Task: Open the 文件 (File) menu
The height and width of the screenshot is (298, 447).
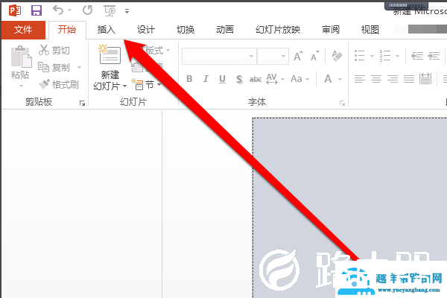Action: click(x=23, y=30)
